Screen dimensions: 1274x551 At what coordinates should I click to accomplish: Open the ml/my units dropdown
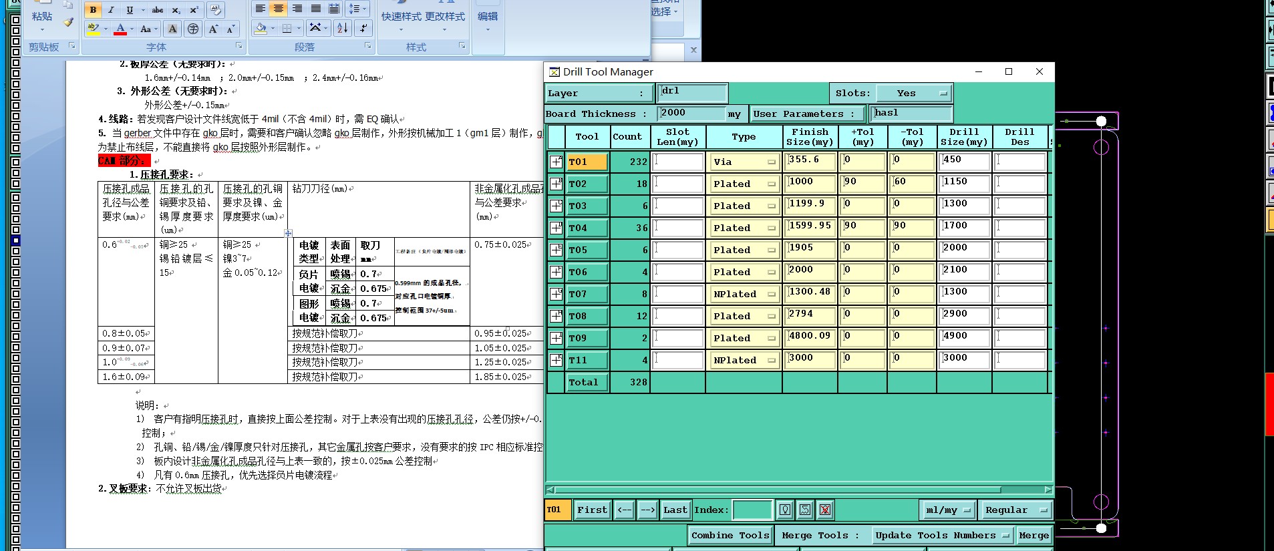(948, 510)
